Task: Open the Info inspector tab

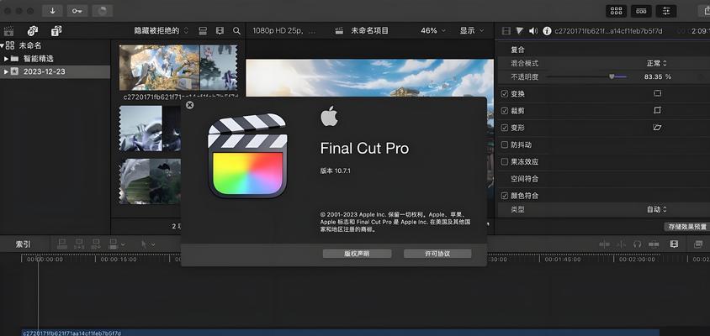Action: pyautogui.click(x=547, y=31)
